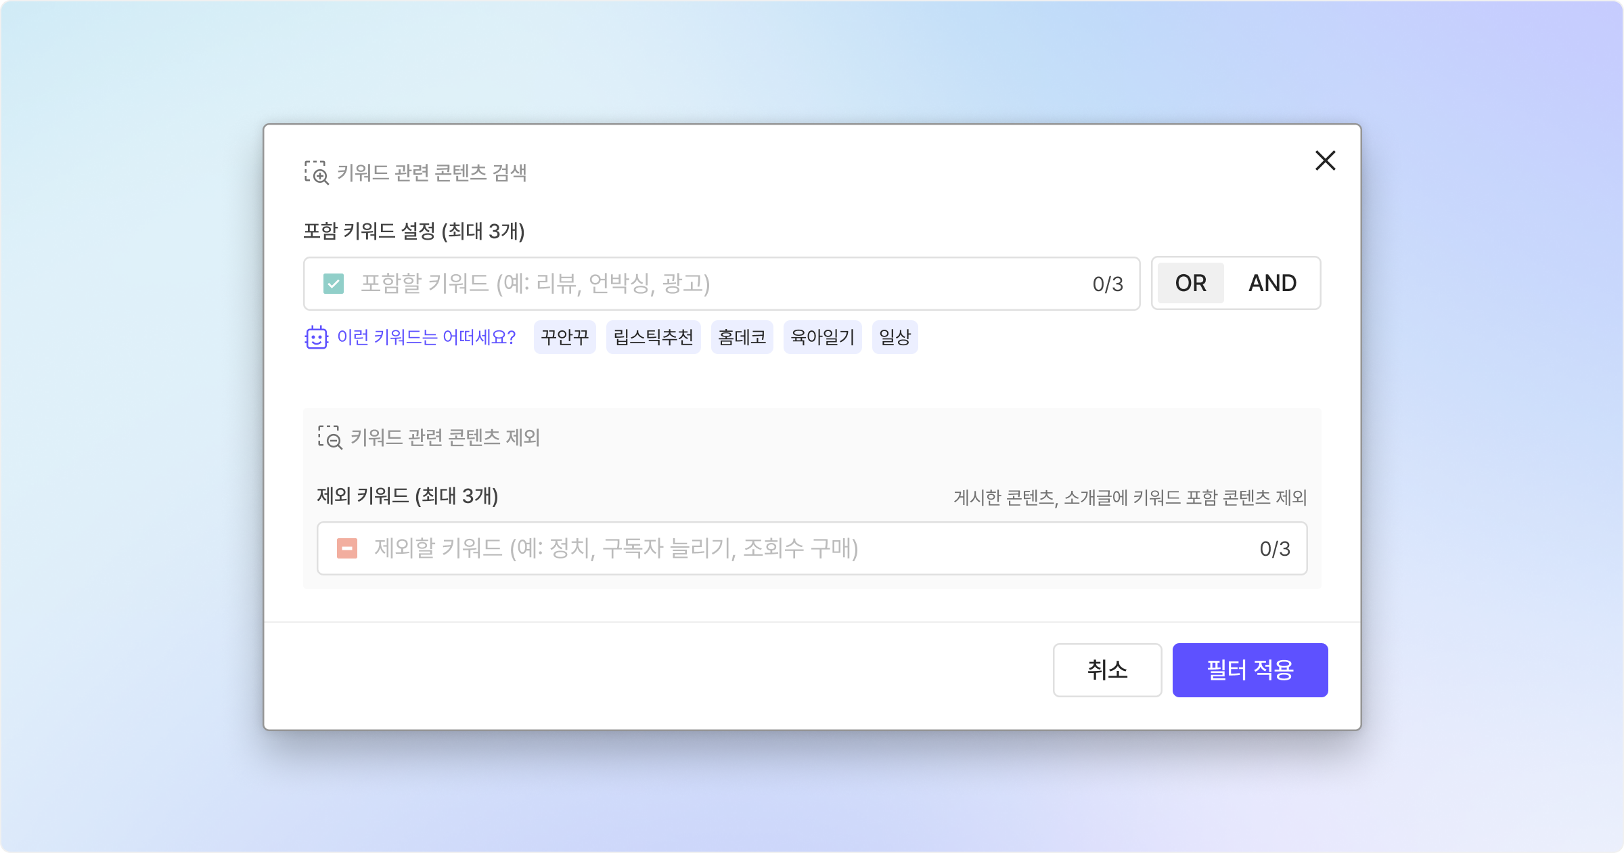Click the green check icon in include field
The width and height of the screenshot is (1624, 853).
click(334, 284)
